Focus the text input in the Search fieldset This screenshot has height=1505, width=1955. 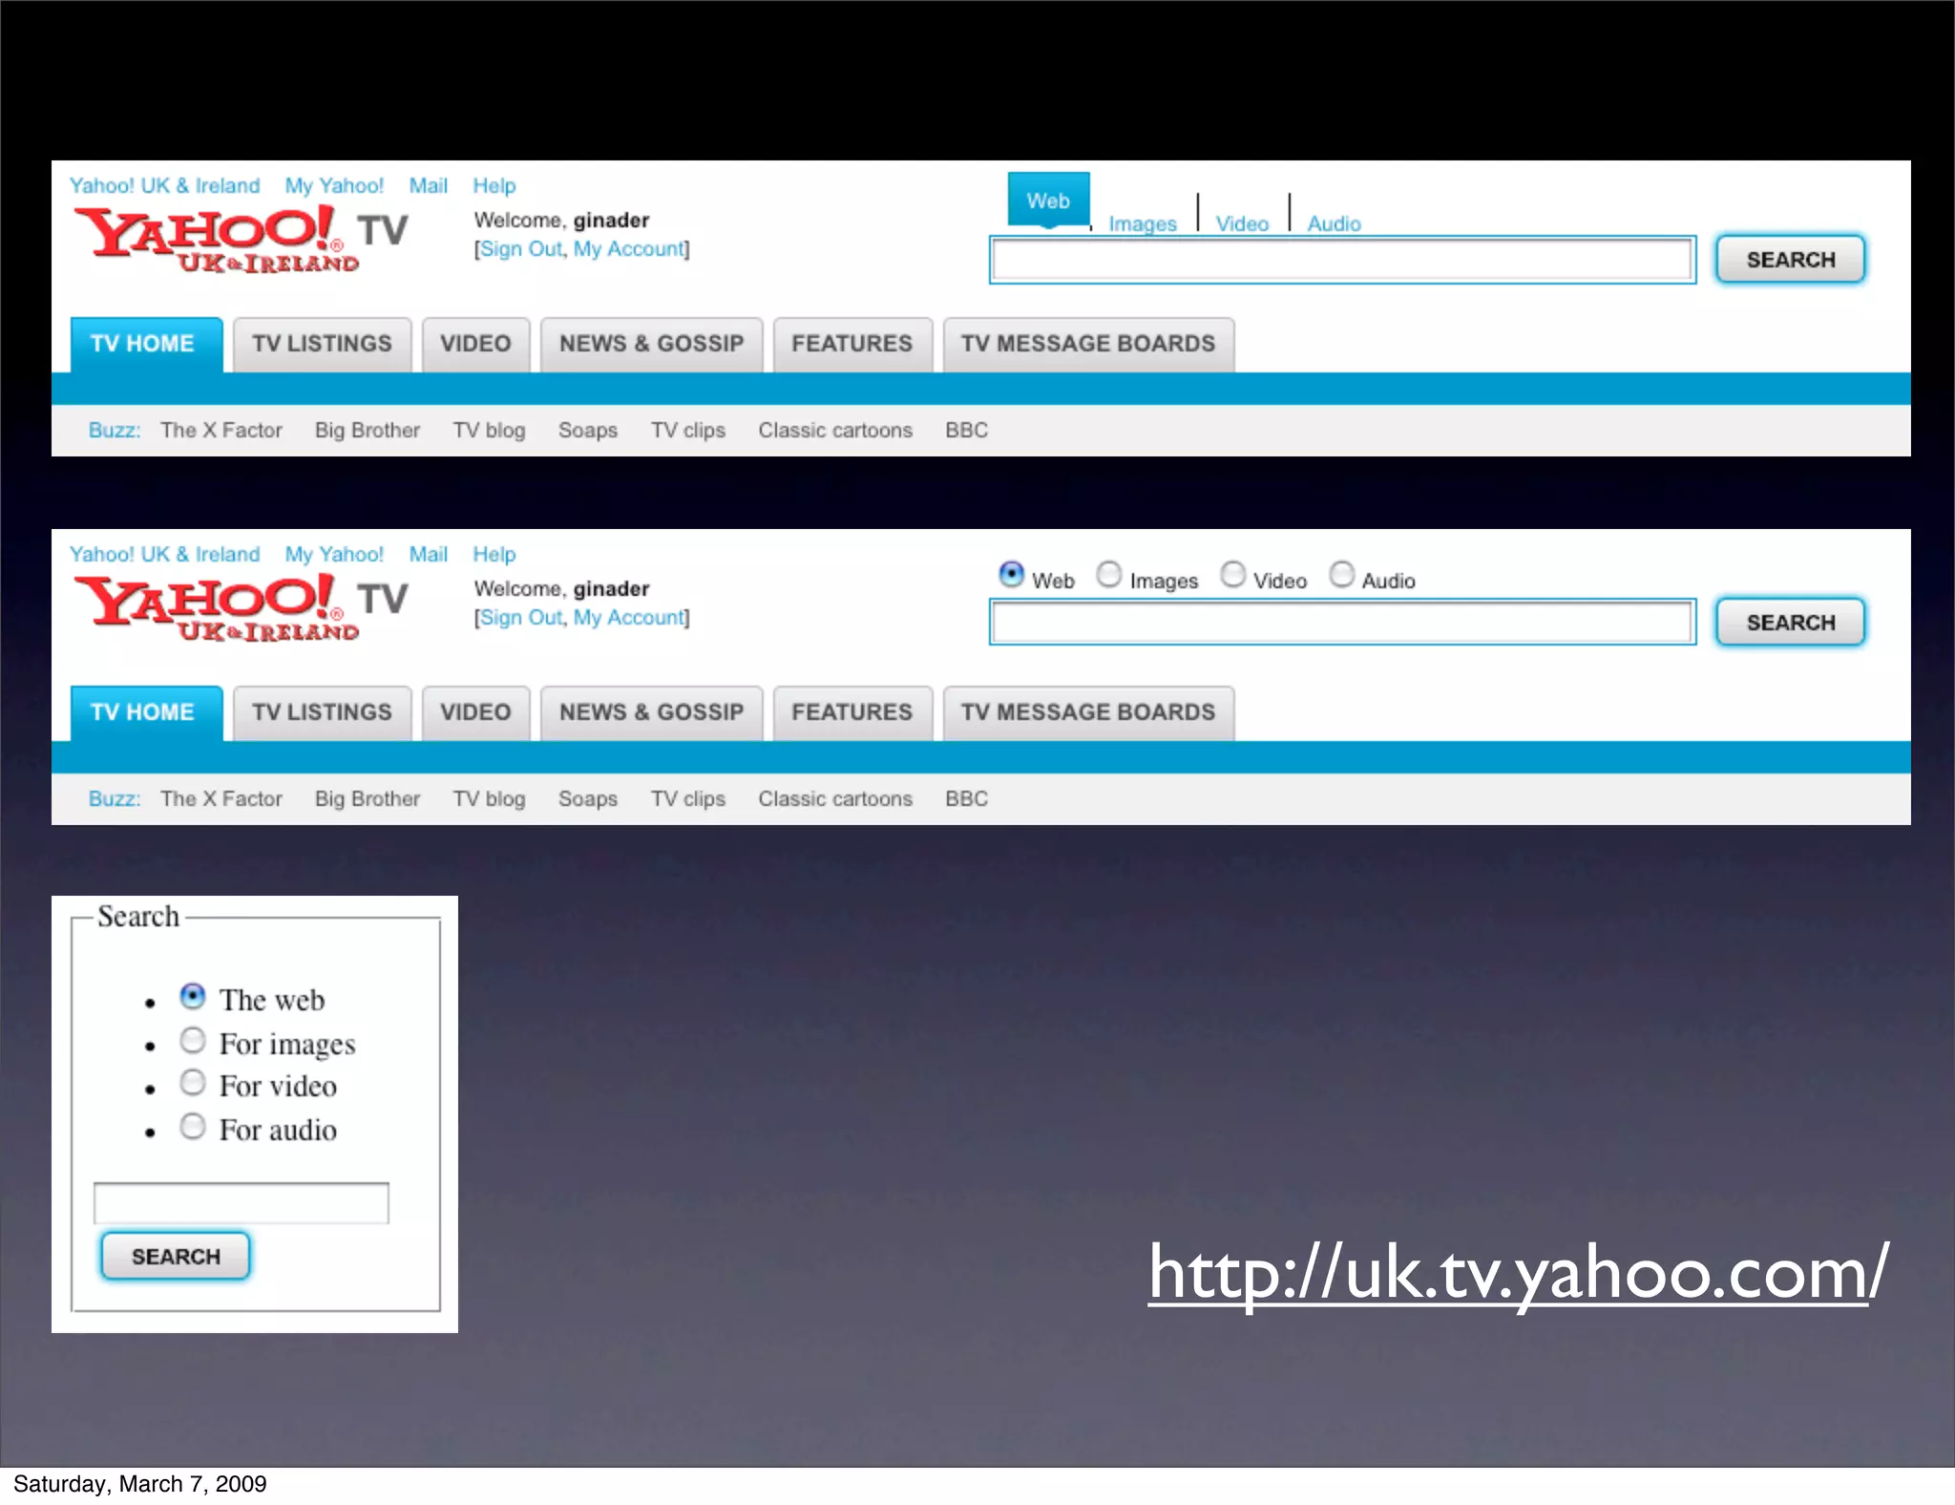pyautogui.click(x=241, y=1203)
